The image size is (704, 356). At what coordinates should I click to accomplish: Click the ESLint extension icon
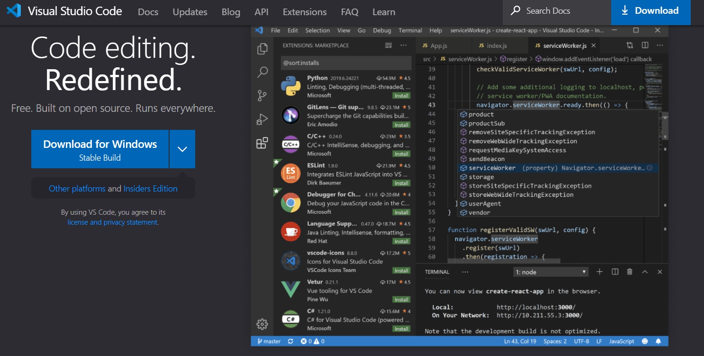291,174
